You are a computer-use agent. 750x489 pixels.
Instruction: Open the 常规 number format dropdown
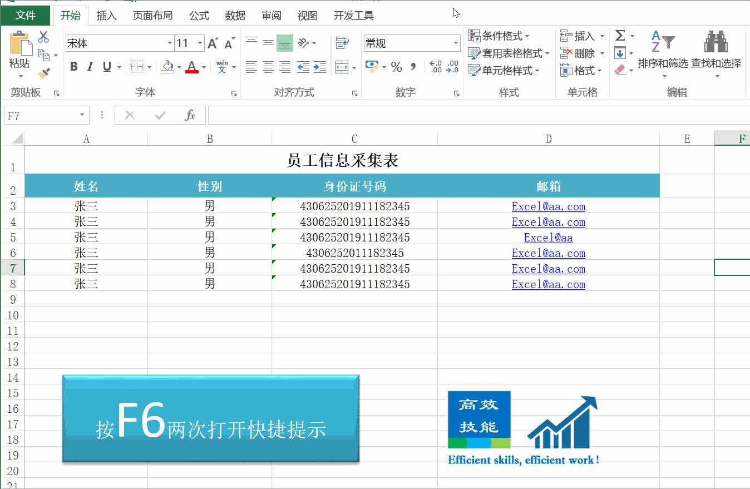coord(456,43)
